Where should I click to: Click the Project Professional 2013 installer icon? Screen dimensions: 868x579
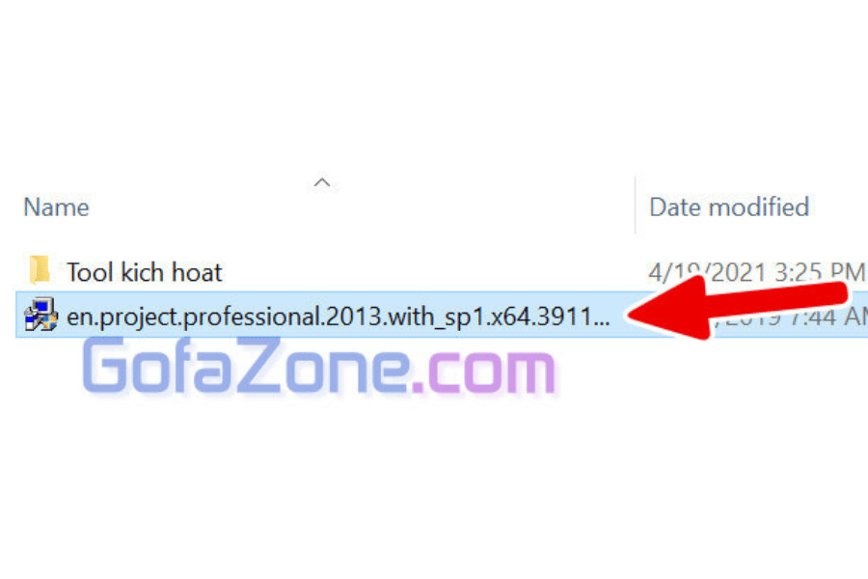tap(41, 315)
